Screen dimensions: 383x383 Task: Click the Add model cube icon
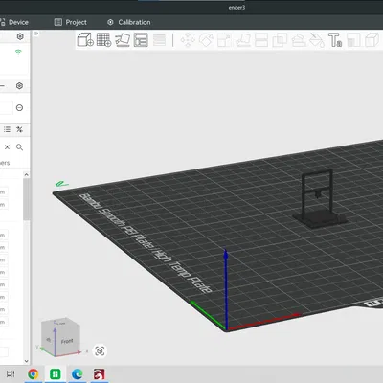[85, 40]
